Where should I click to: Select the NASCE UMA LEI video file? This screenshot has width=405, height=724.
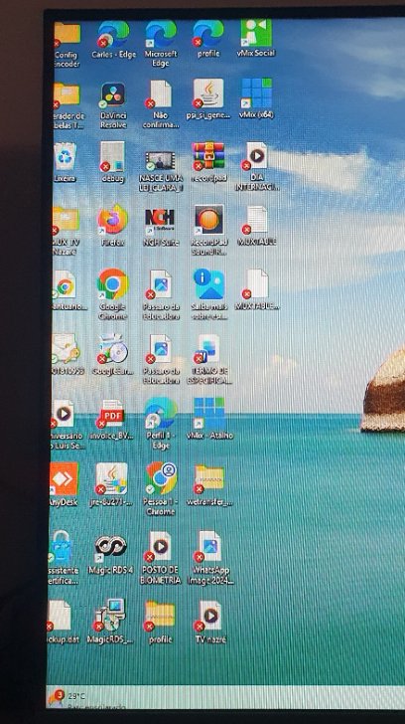click(161, 171)
